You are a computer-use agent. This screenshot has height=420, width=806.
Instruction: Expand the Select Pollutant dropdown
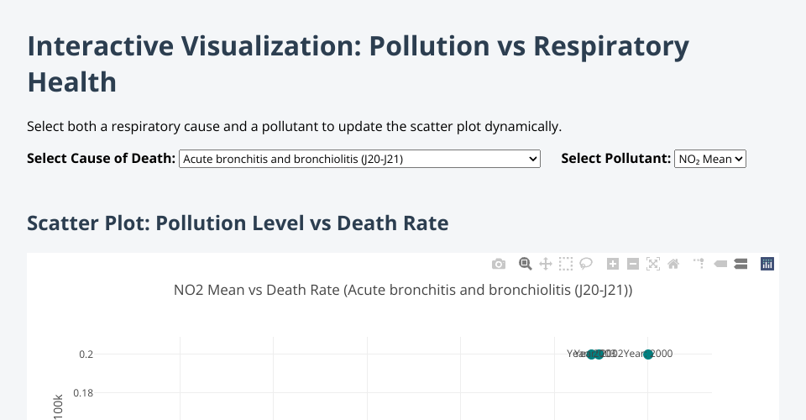pos(709,158)
